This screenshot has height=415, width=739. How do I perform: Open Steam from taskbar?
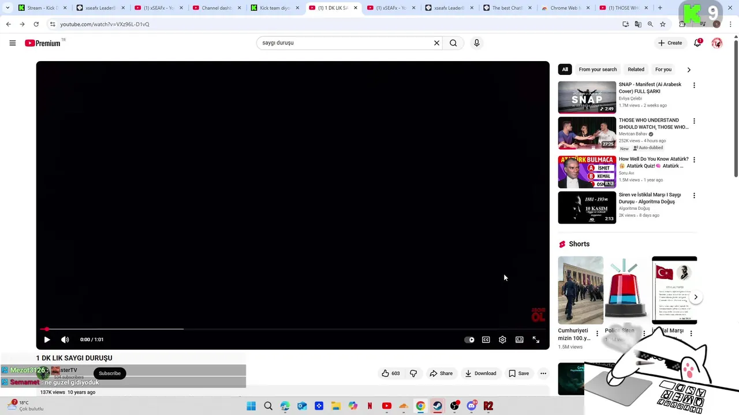point(438,406)
